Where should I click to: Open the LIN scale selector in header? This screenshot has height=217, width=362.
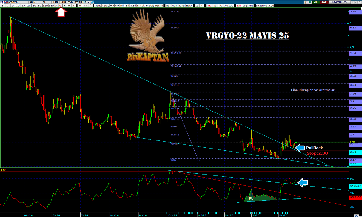(56, 2)
